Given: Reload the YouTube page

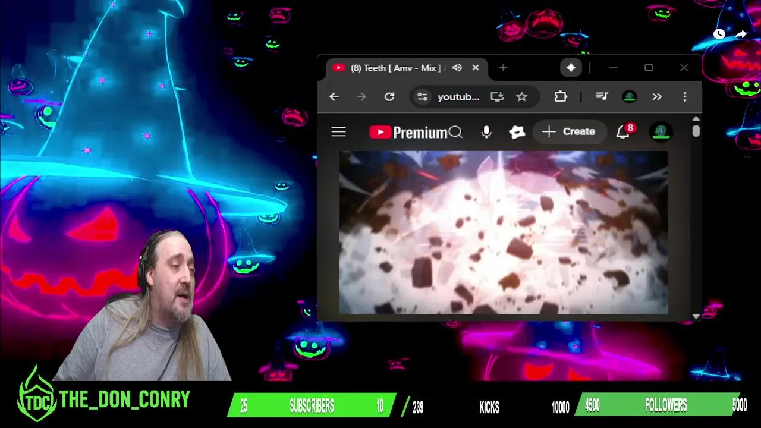Looking at the screenshot, I should click(x=389, y=97).
